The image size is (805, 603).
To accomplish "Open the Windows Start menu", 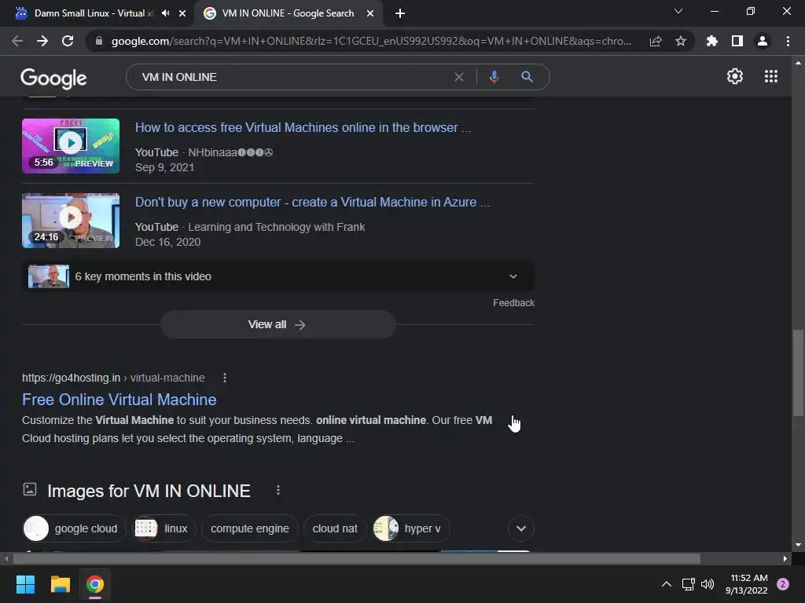I will [x=25, y=584].
